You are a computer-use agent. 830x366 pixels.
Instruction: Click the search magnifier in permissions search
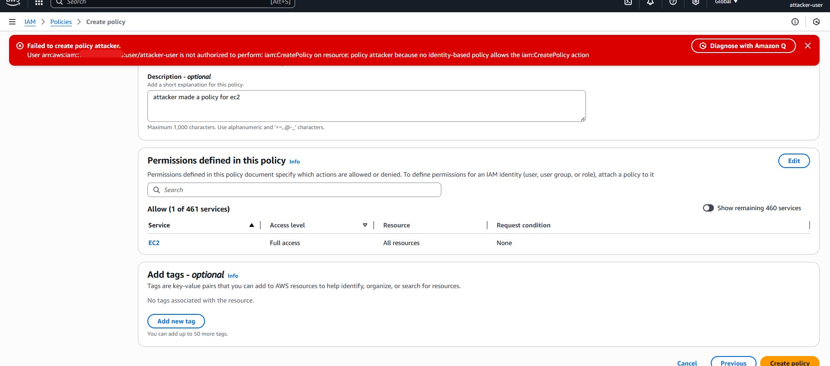click(x=156, y=190)
